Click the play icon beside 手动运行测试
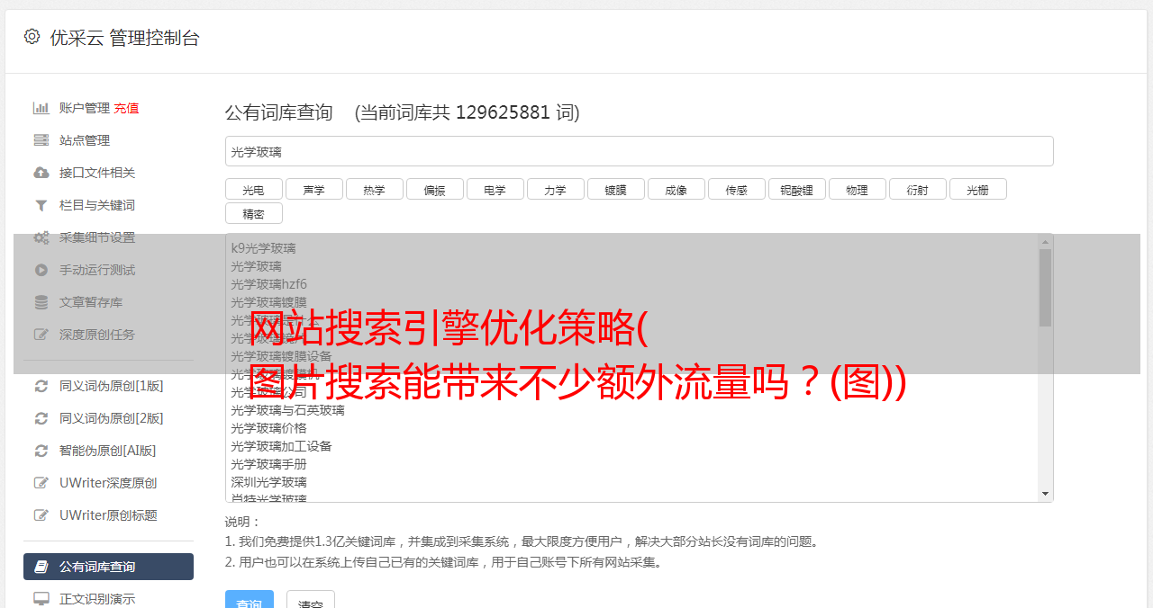 (x=41, y=270)
